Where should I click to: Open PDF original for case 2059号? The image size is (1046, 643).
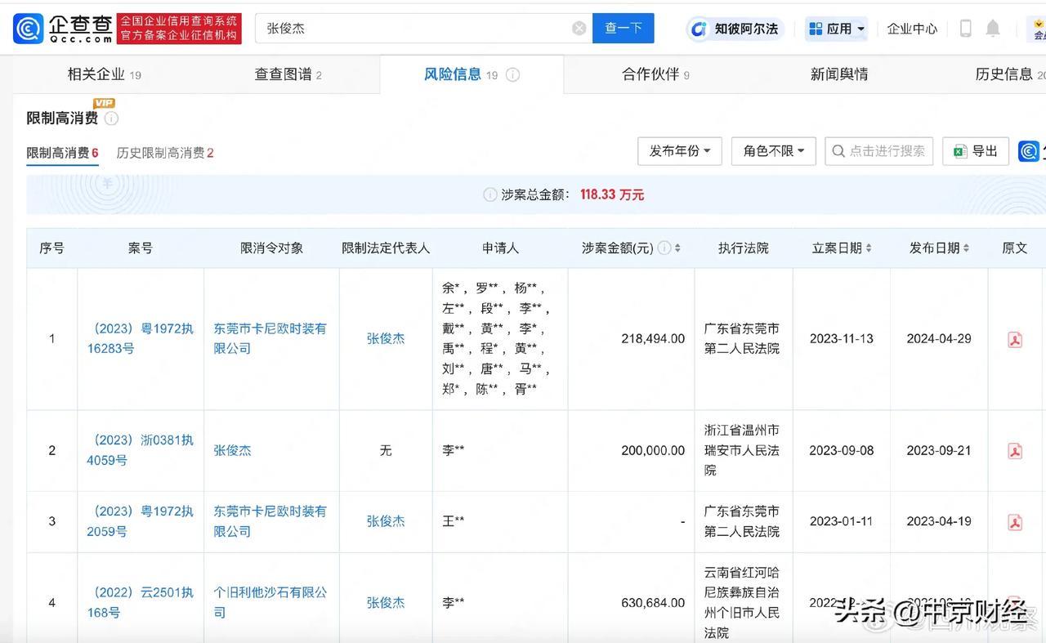coord(1015,522)
